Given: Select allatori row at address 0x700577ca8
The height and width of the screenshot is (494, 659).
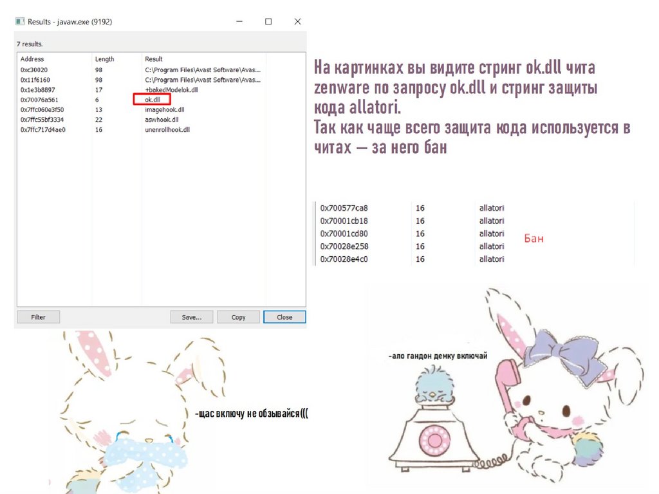Looking at the screenshot, I should coord(344,208).
